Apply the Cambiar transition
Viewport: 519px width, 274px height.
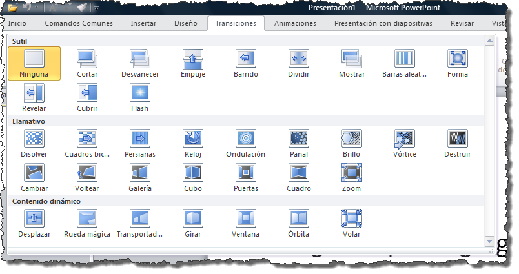tap(34, 177)
